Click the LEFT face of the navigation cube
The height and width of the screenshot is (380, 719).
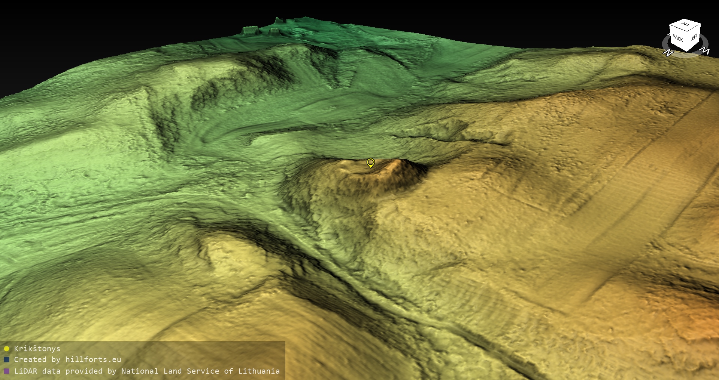pyautogui.click(x=694, y=37)
